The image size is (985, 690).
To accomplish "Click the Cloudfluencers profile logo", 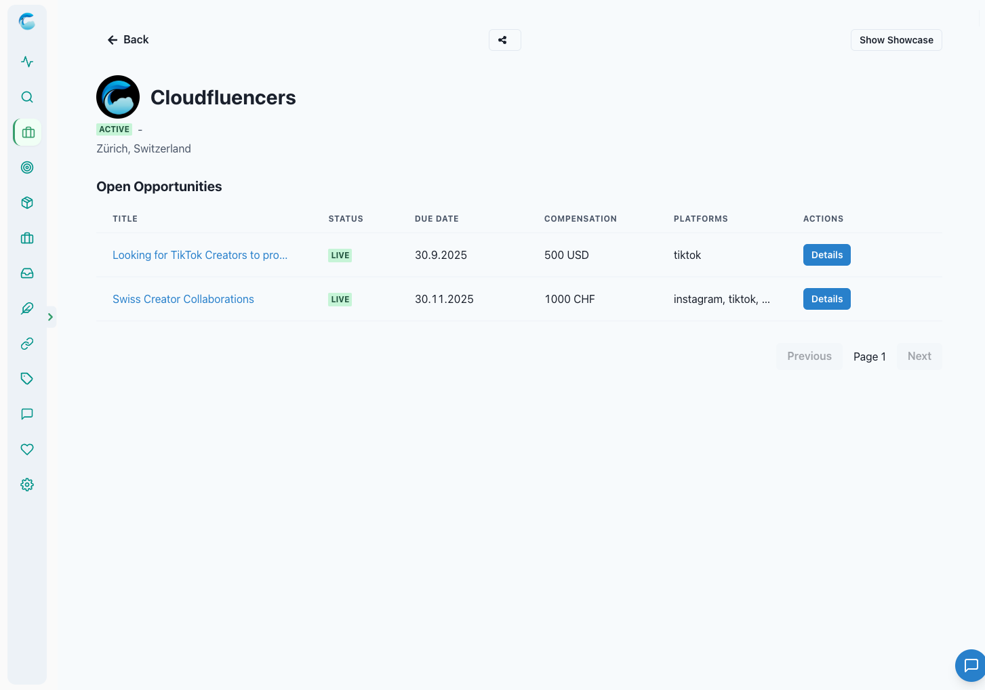I will 118,97.
